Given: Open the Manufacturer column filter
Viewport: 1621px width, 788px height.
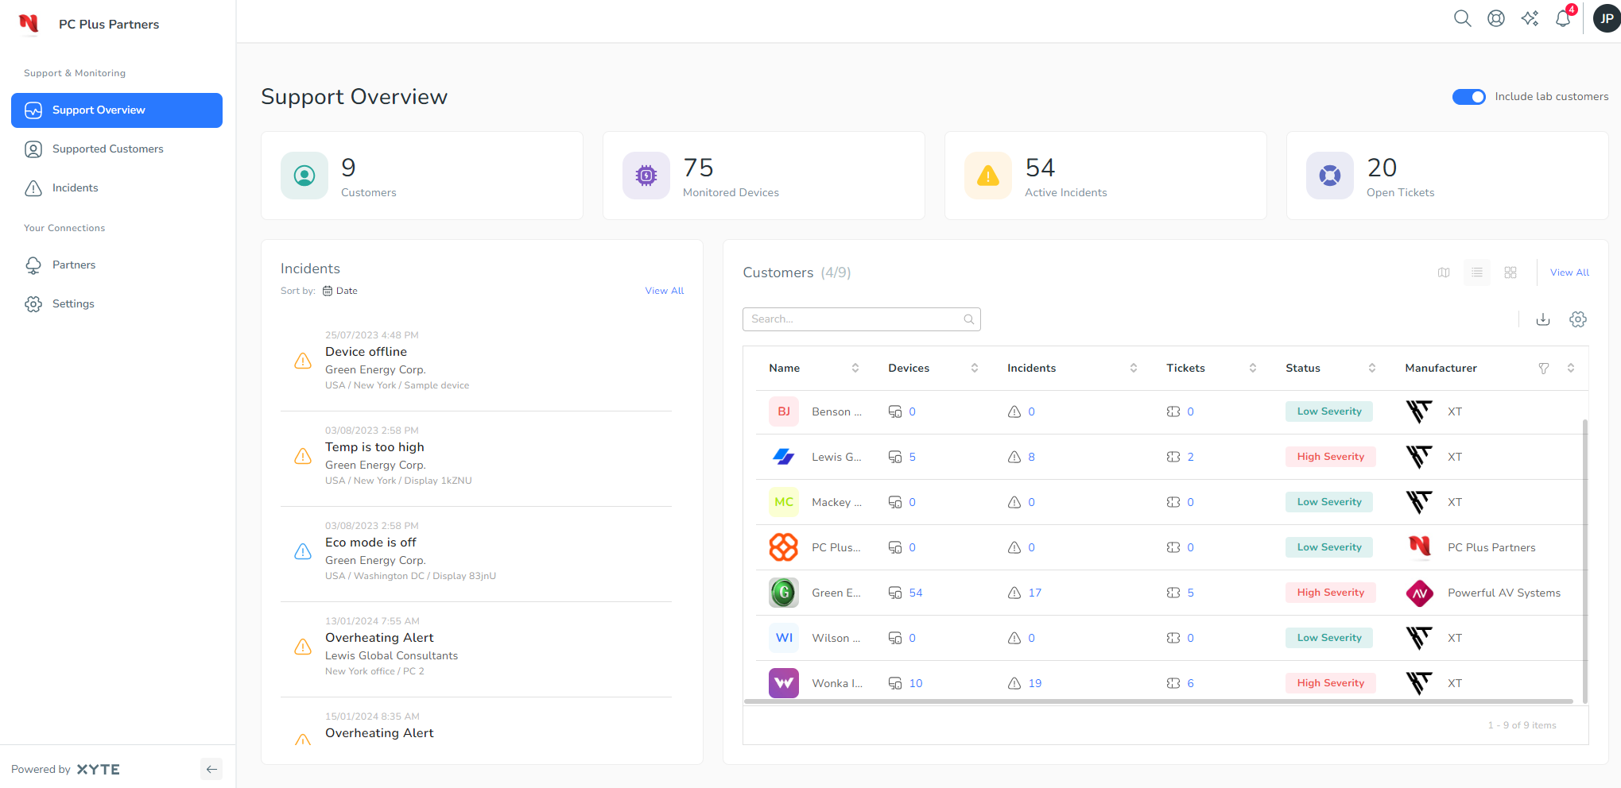Looking at the screenshot, I should [x=1543, y=368].
